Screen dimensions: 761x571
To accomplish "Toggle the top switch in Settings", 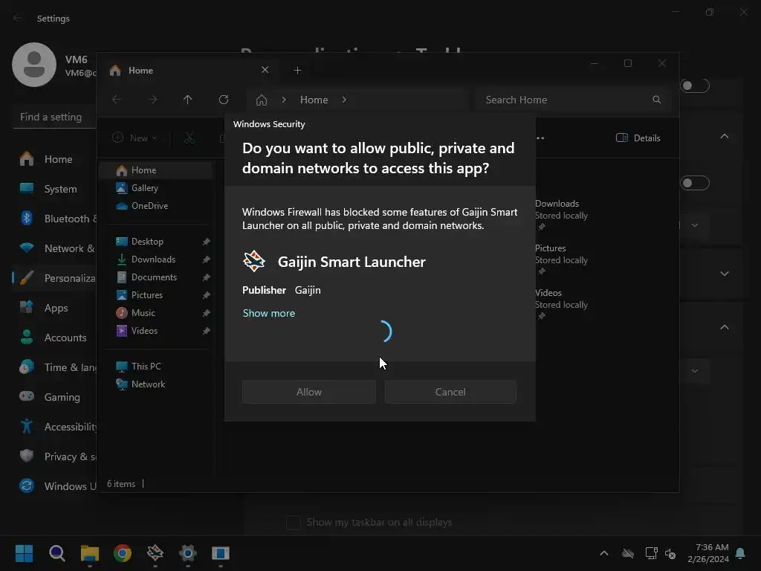I will (x=695, y=86).
